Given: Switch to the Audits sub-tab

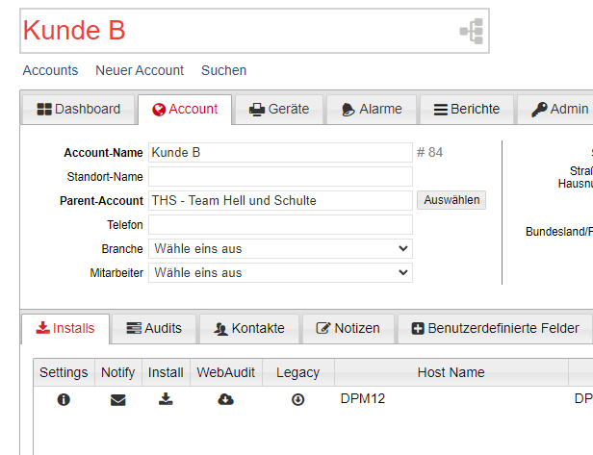Looking at the screenshot, I should [154, 329].
